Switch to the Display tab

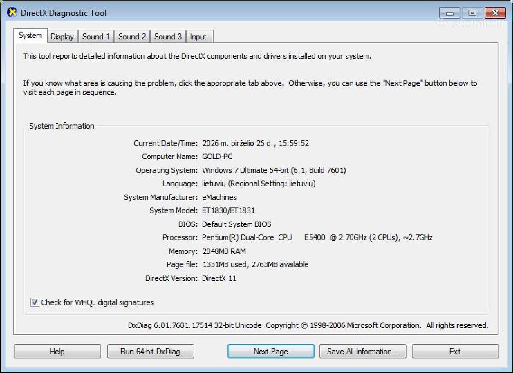(62, 37)
